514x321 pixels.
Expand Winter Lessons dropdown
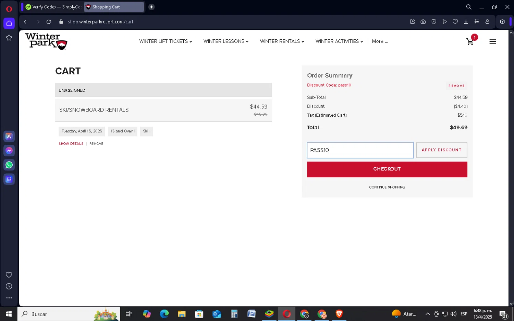pyautogui.click(x=226, y=41)
